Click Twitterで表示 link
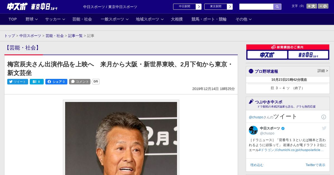The image size is (334, 175). click(315, 165)
